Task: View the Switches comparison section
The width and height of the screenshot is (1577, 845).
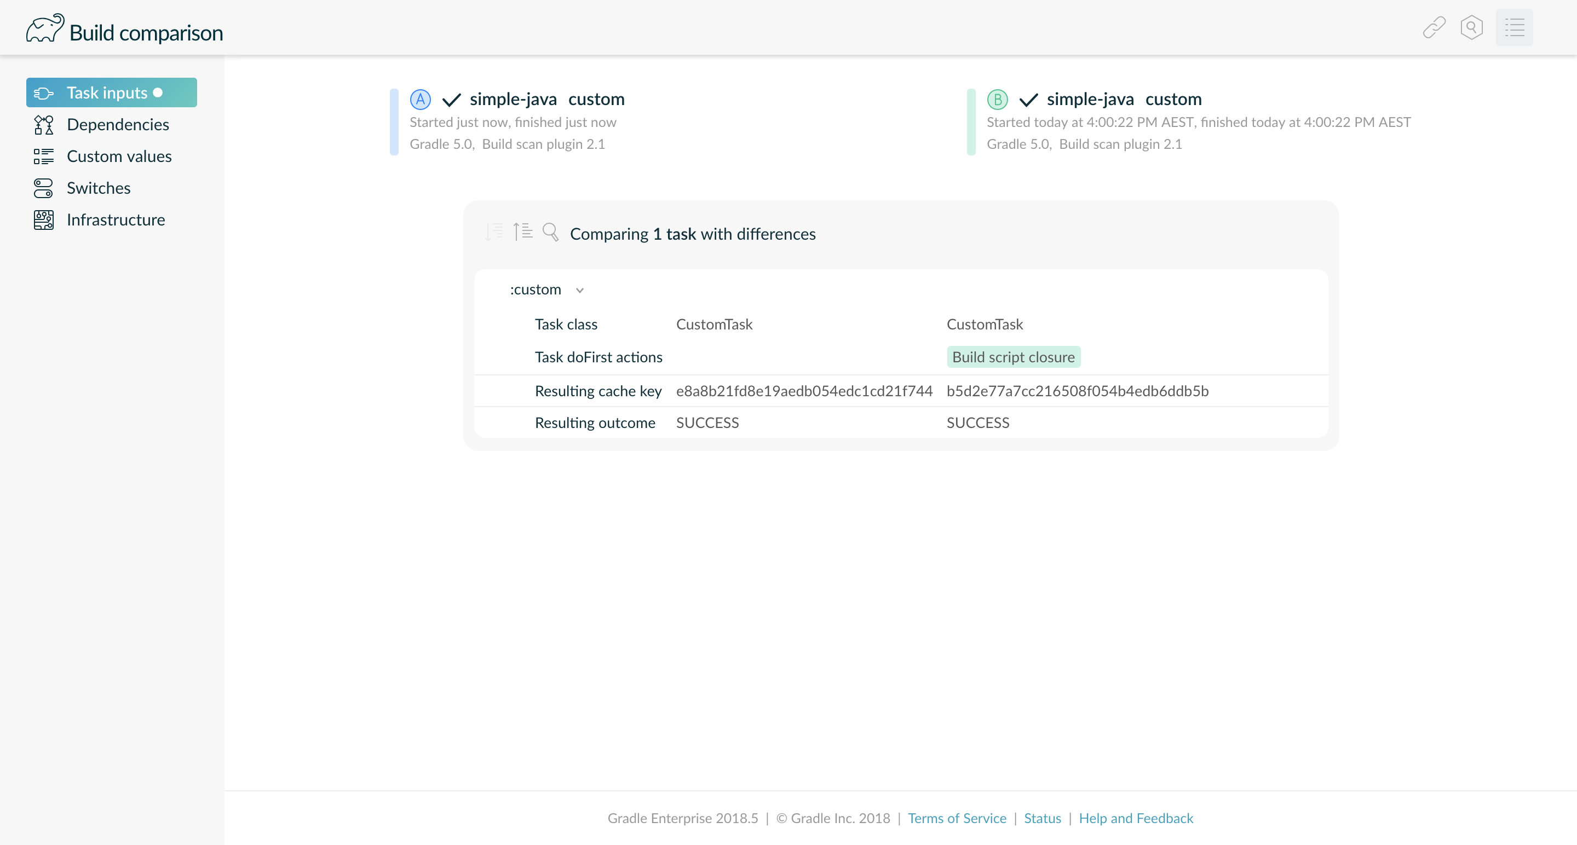Action: point(99,188)
